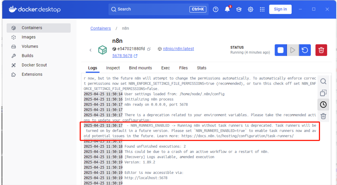This screenshot has width=337, height=185.
Task: Open Images in sidebar
Action: [39, 37]
